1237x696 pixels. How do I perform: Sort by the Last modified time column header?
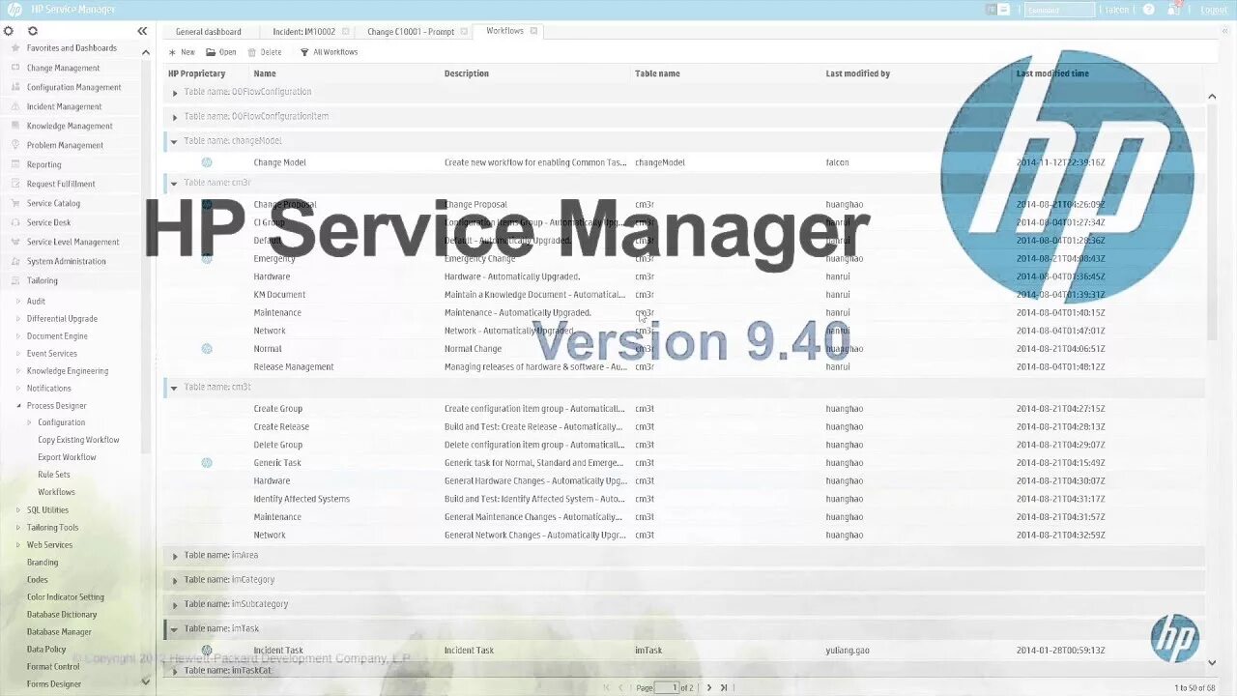tap(1052, 73)
